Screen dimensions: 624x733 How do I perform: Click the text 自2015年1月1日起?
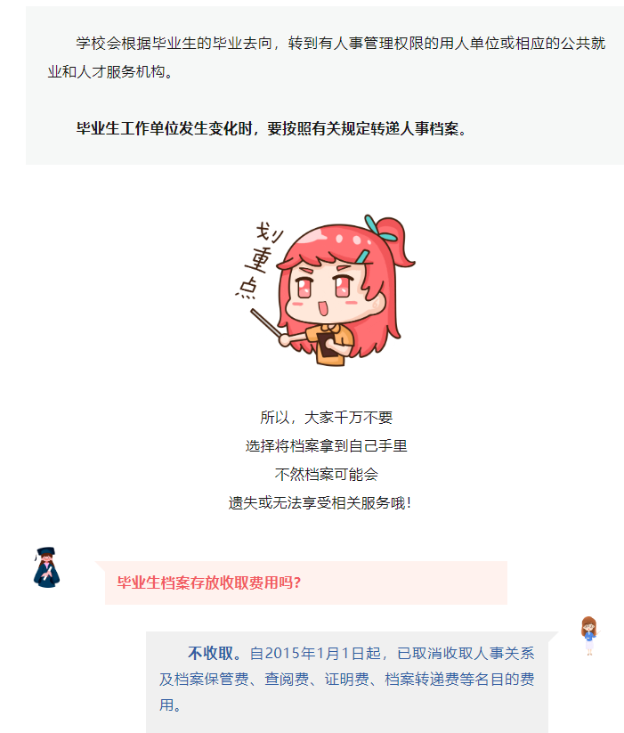(315, 653)
